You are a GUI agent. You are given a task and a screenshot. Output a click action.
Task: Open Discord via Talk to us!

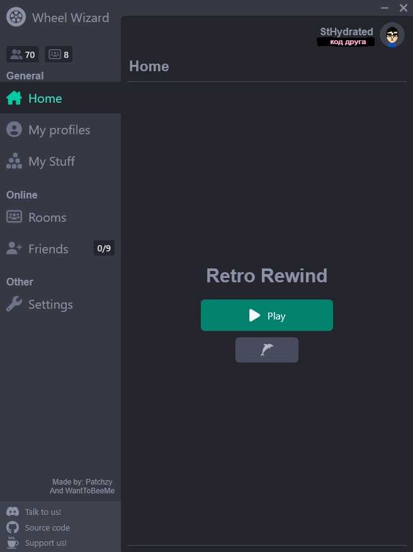[x=43, y=512]
